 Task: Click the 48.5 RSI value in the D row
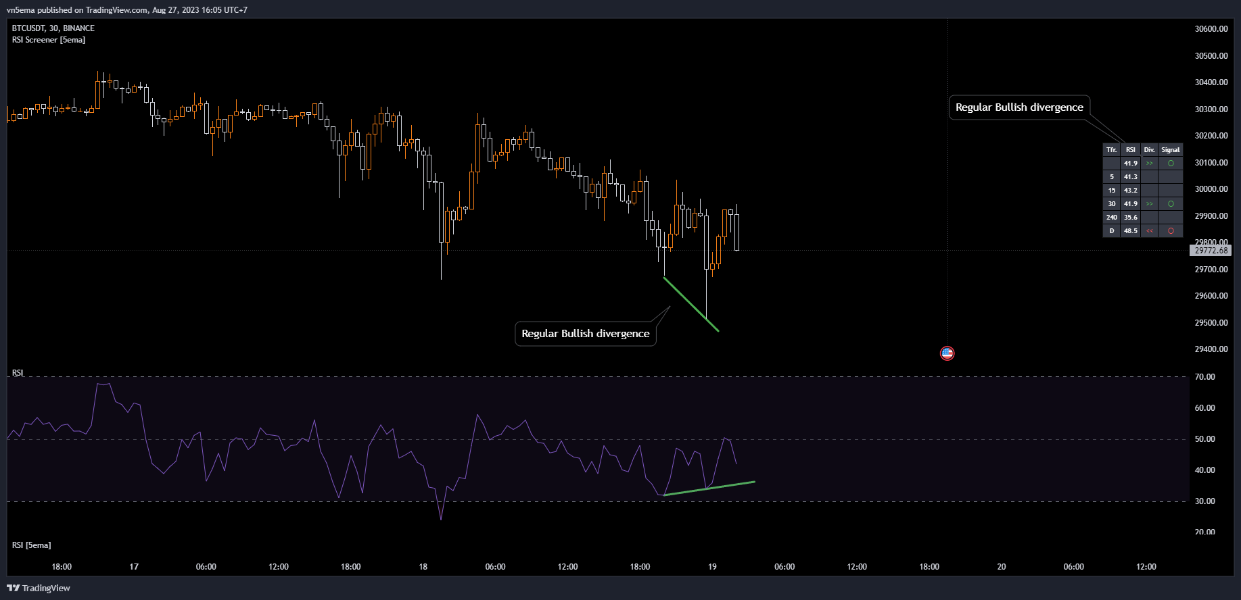click(x=1131, y=230)
